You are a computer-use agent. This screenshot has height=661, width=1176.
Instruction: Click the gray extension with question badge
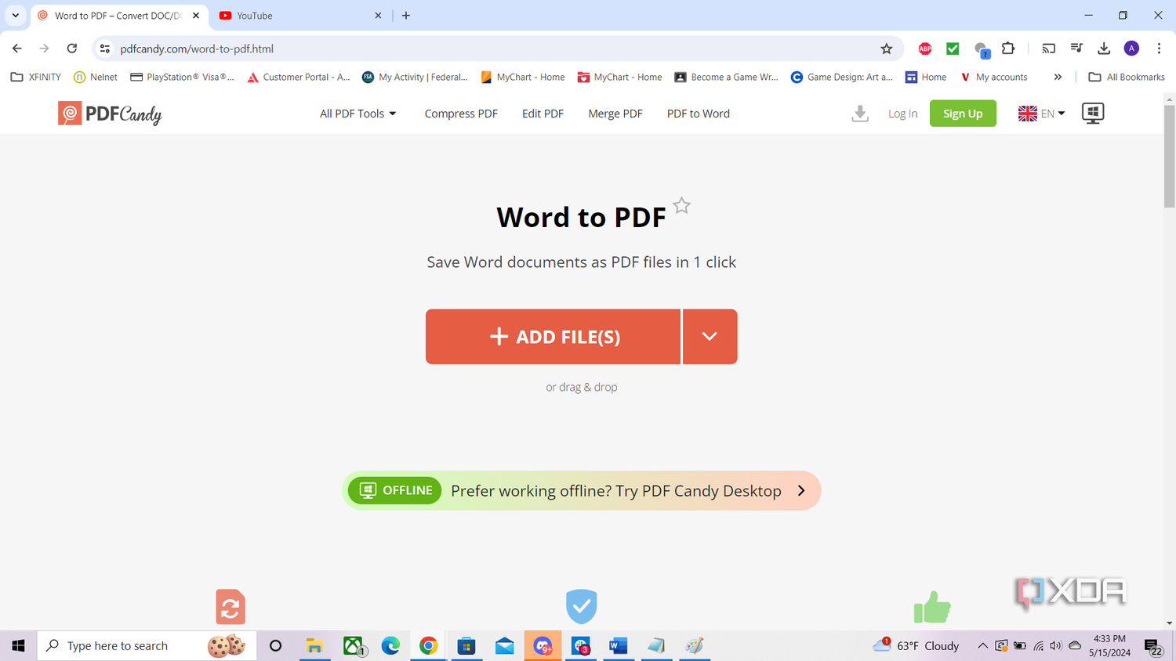point(982,50)
